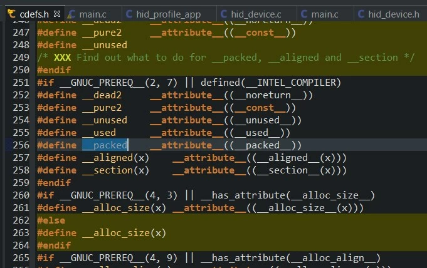
Task: Click __has_attribute(__alloc_size__) on line 260
Action: (288, 195)
